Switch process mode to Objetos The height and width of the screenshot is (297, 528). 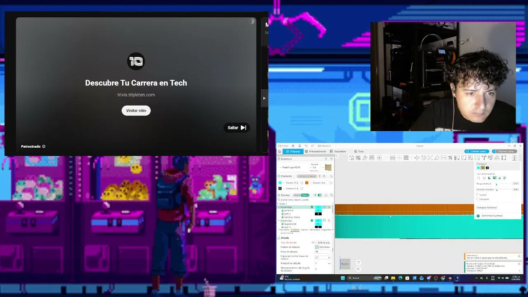point(305,195)
